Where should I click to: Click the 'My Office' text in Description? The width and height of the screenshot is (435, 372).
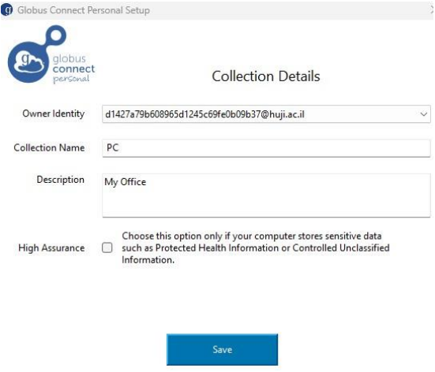point(125,182)
